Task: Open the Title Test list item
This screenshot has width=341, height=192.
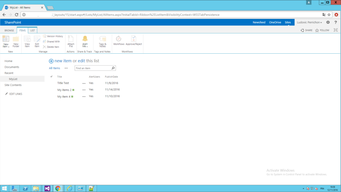Action: pyautogui.click(x=63, y=83)
